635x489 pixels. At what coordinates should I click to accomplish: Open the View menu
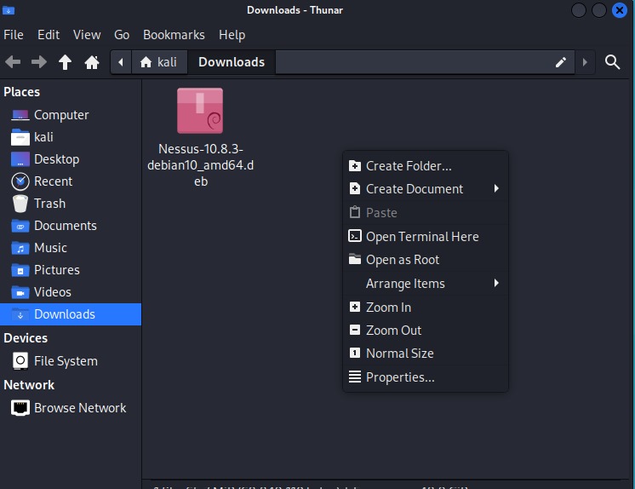click(87, 35)
